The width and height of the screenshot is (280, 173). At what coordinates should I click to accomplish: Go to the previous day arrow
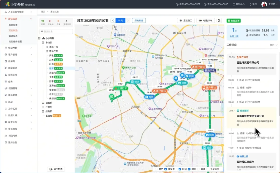point(113,20)
